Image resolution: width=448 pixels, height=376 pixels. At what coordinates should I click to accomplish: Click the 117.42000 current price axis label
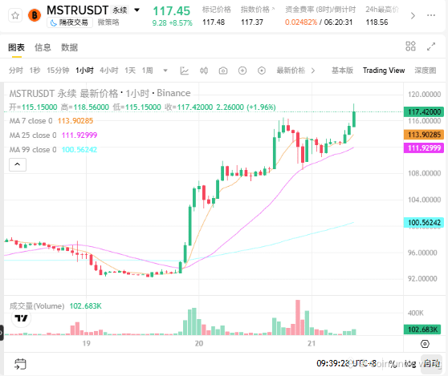click(x=424, y=111)
